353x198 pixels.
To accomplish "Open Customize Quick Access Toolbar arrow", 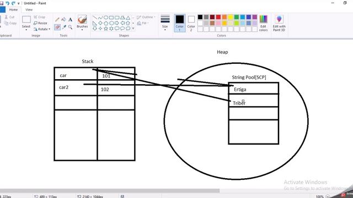I will tap(18, 3).
